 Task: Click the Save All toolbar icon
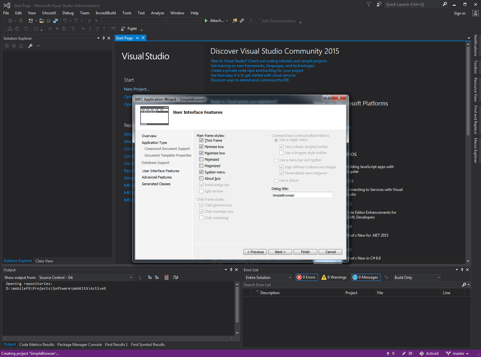pos(56,21)
